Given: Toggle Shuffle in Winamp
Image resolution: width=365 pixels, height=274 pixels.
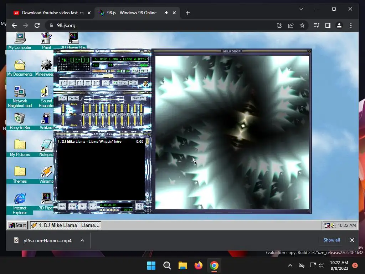Looking at the screenshot, I should (120, 83).
